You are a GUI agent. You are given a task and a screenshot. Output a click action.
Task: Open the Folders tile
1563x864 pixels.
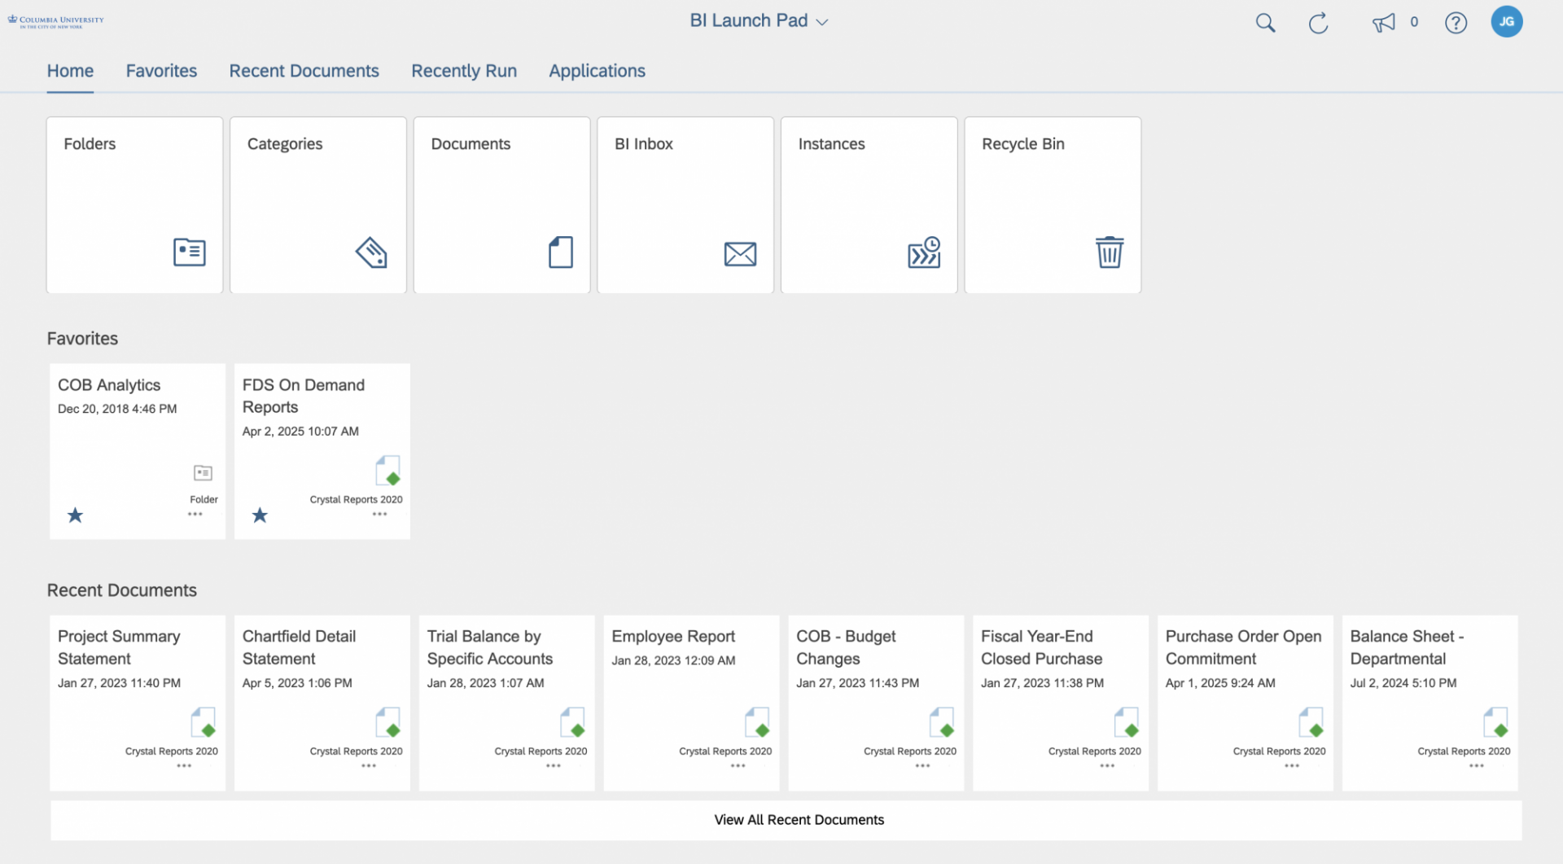(134, 204)
